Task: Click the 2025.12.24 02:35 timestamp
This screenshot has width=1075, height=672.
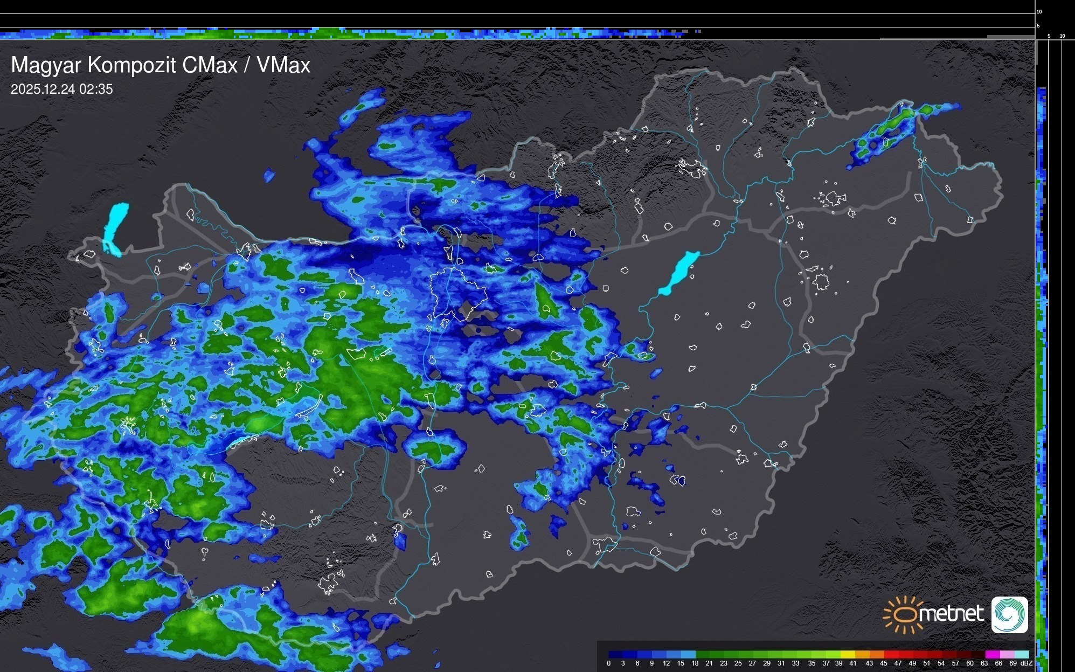Action: pyautogui.click(x=62, y=89)
